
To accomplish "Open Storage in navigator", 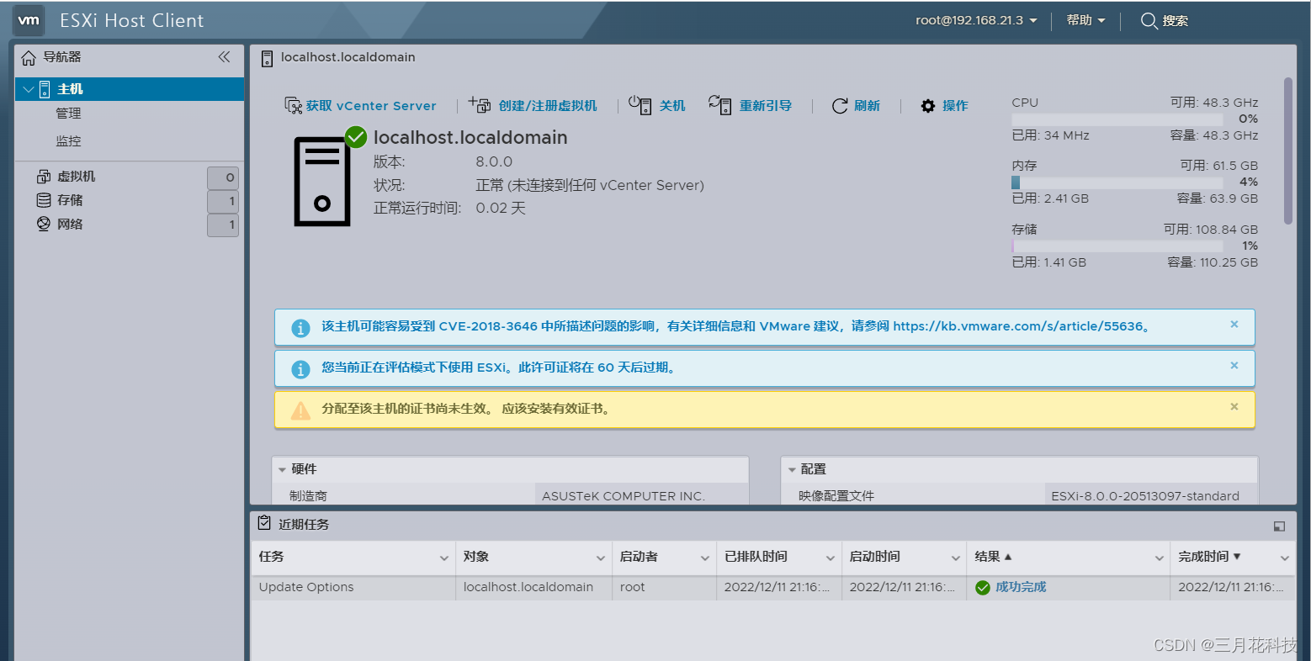I will (x=70, y=200).
